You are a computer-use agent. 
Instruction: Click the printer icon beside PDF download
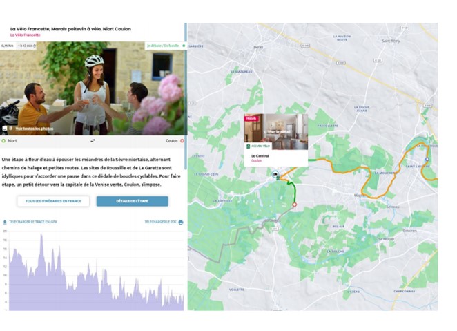181,222
